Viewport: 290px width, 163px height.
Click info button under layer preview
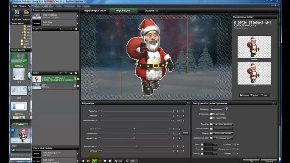[x=264, y=95]
